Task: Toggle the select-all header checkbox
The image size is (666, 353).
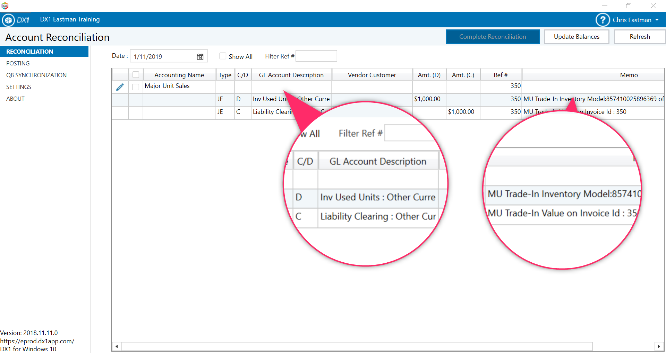Action: 136,75
